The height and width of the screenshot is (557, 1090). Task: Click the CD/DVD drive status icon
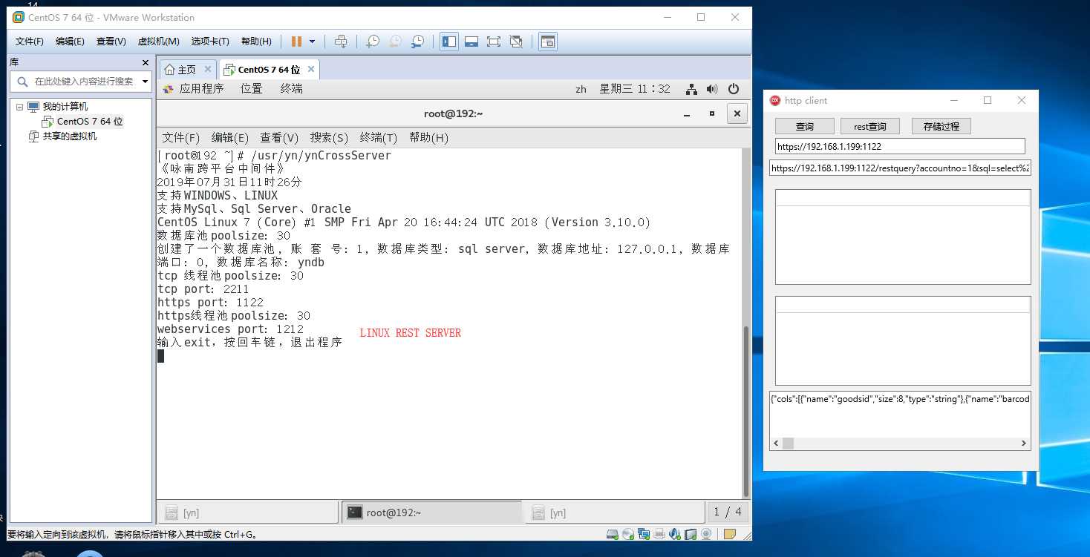click(628, 533)
